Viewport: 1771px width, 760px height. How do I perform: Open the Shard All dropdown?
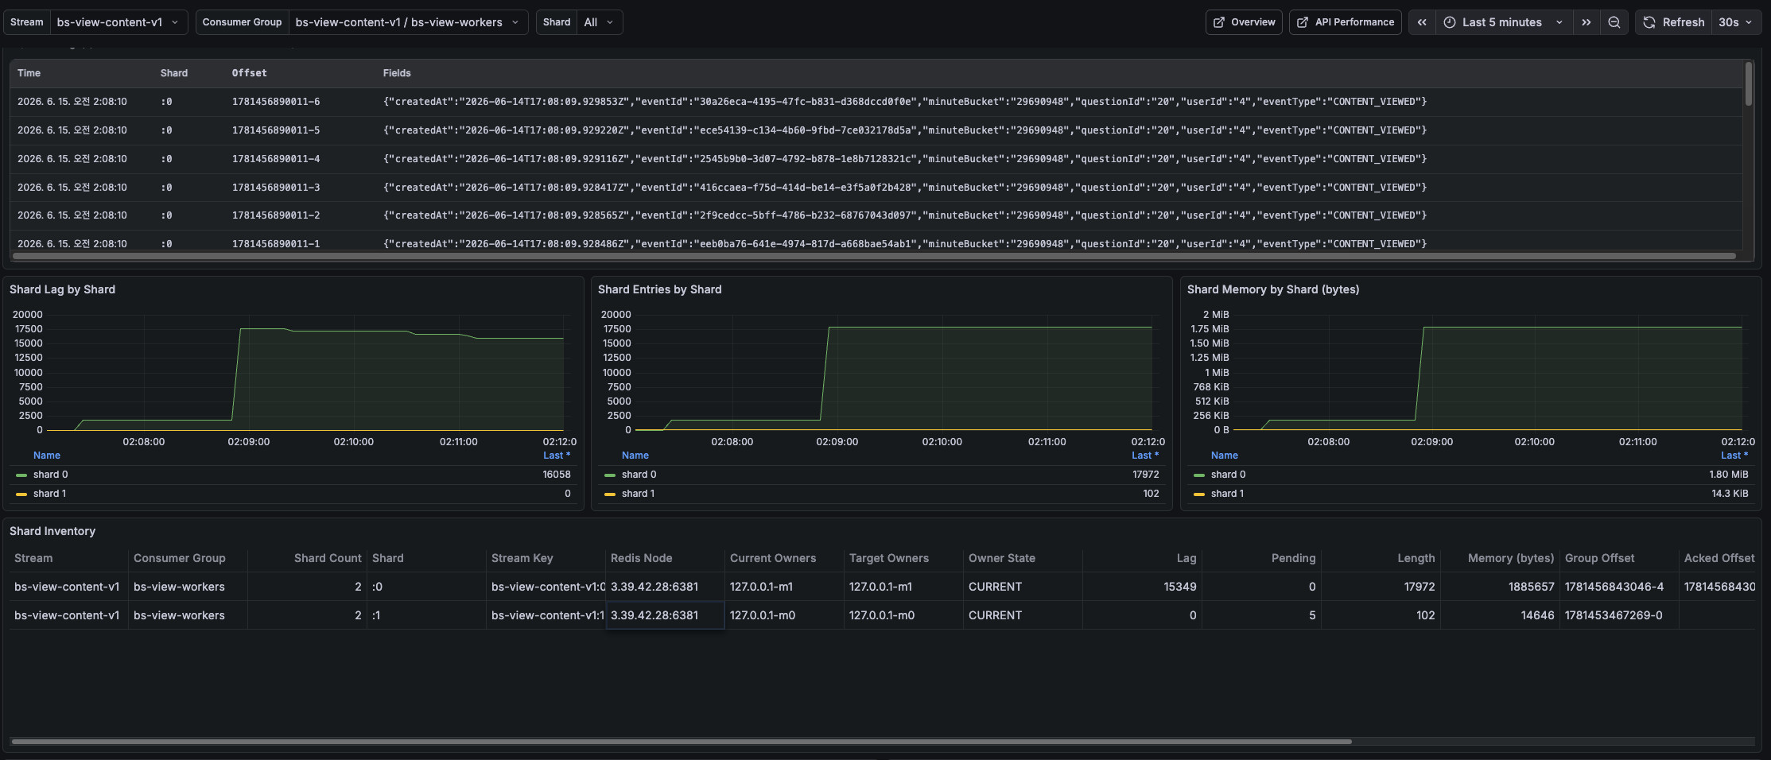(x=600, y=22)
